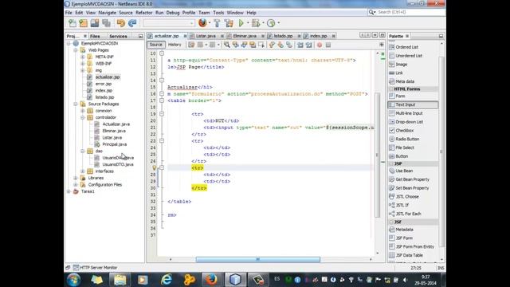Expand the conexion package
This screenshot has height=287, width=510.
[x=83, y=111]
